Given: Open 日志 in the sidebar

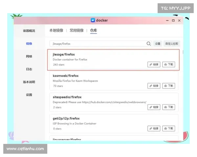Looking at the screenshot, I should click(x=29, y=69).
